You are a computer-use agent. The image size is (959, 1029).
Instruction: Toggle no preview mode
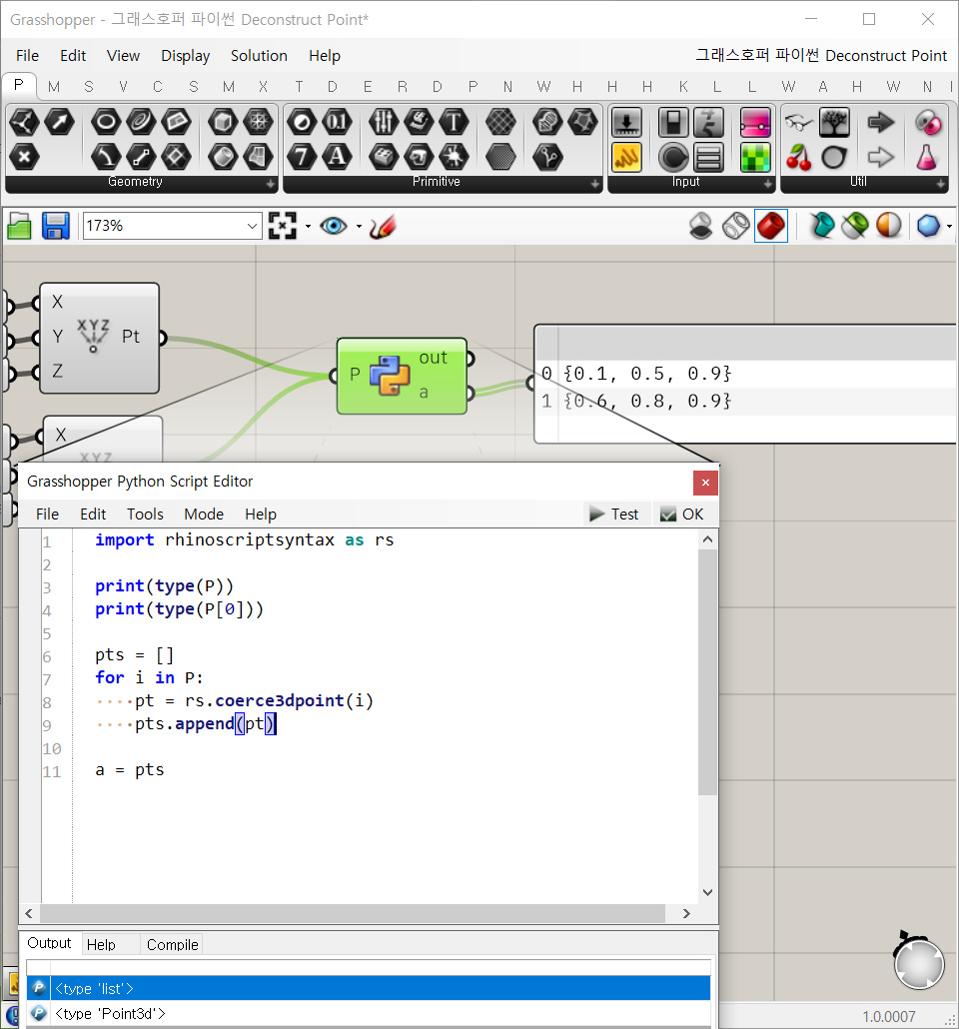[701, 227]
